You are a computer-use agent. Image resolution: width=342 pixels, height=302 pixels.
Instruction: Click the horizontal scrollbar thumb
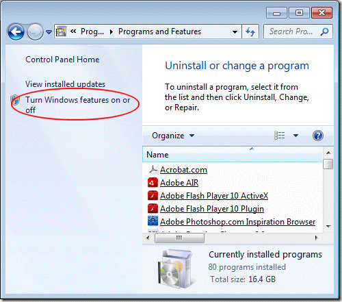[x=179, y=238]
